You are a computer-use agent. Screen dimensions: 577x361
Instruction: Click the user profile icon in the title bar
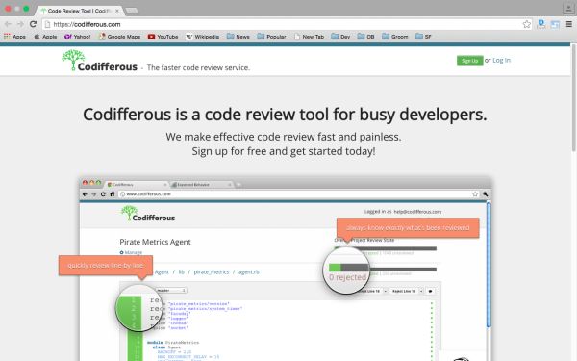568,9
